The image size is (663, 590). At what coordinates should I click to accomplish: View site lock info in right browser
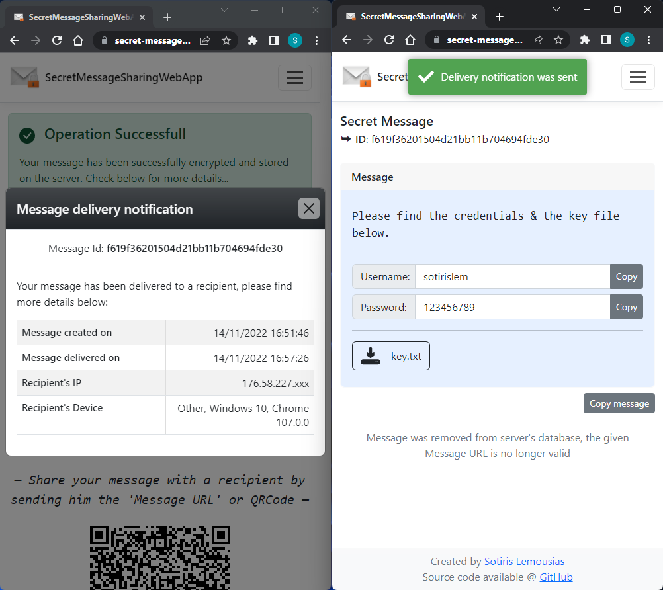(x=436, y=40)
